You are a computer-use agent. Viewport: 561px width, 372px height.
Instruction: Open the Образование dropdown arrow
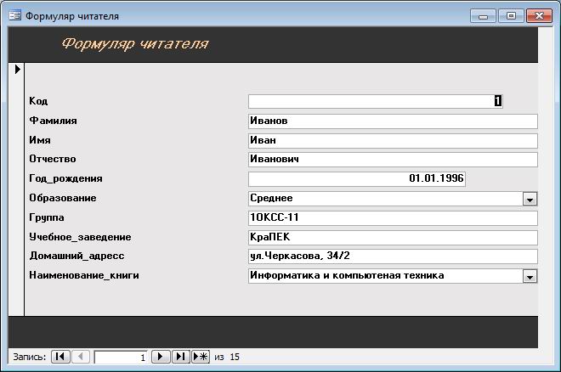530,199
